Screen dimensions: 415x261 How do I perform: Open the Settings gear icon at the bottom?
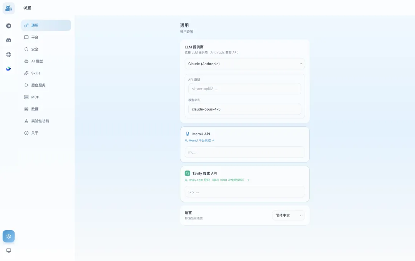coord(8,236)
